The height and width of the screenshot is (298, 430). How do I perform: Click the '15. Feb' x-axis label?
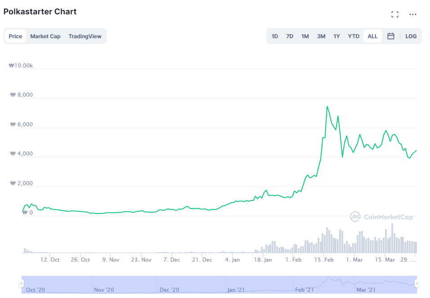[x=324, y=260]
